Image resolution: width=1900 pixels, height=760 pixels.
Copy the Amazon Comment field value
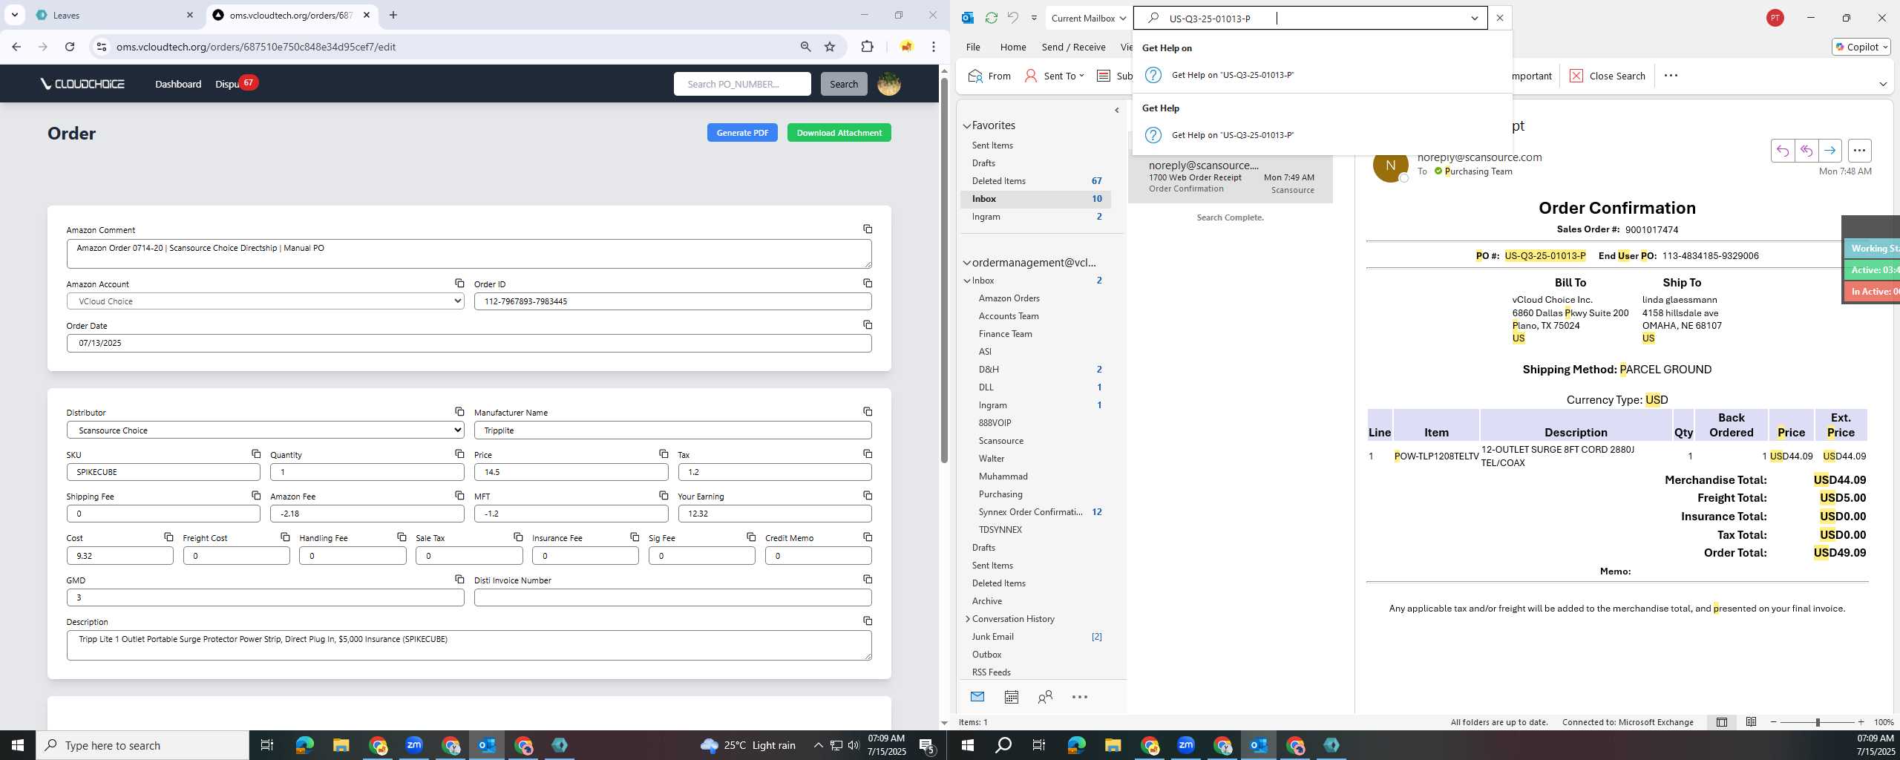(x=867, y=229)
